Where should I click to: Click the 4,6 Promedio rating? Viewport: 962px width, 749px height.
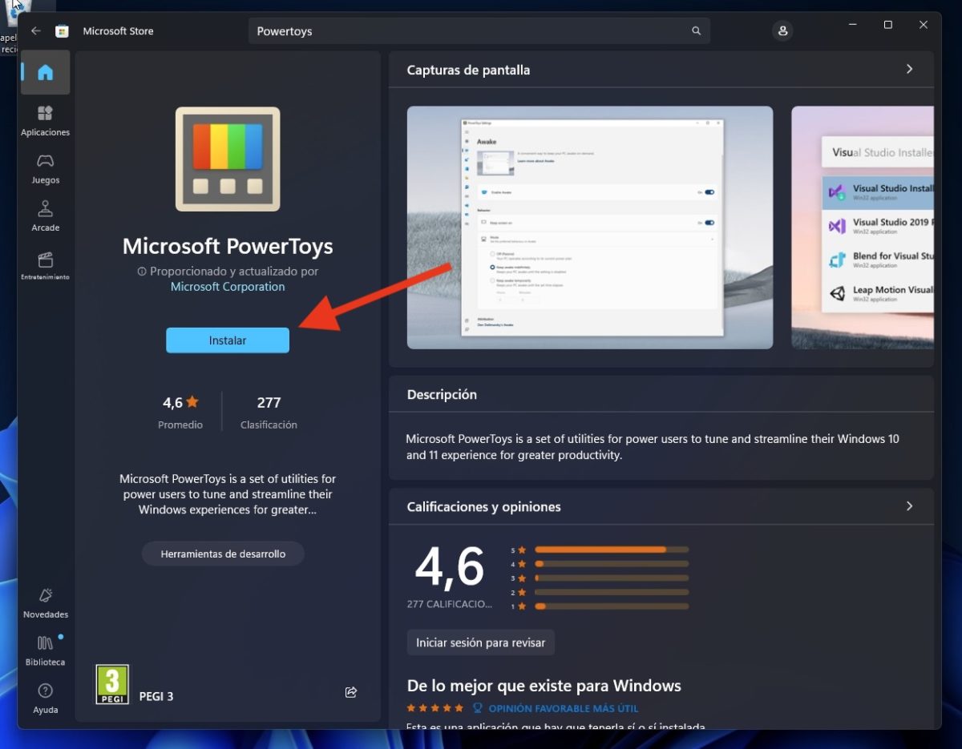(x=180, y=412)
